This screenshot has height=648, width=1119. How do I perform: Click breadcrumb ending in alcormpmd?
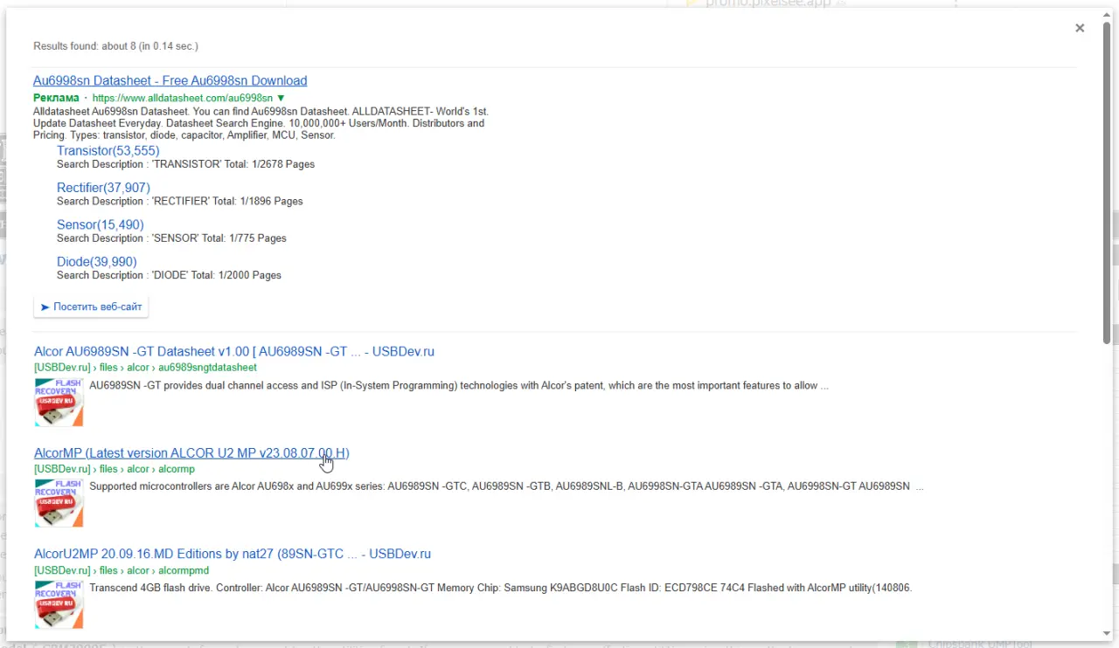(122, 570)
